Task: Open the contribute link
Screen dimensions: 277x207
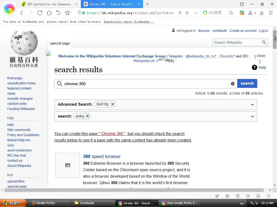Action: 220,31
